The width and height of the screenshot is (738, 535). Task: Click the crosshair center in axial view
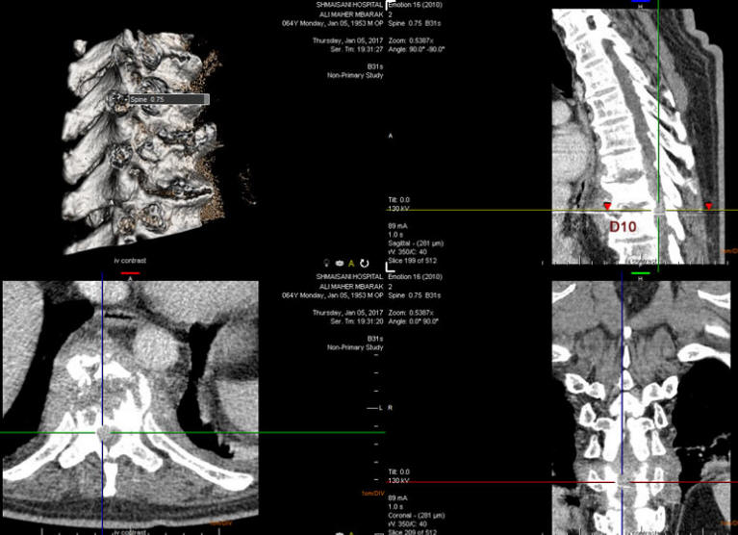pos(103,432)
